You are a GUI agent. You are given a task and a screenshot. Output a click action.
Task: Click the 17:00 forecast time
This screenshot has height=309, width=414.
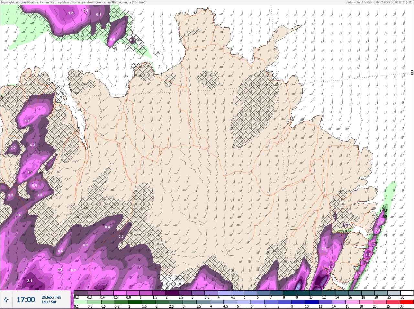pyautogui.click(x=26, y=300)
